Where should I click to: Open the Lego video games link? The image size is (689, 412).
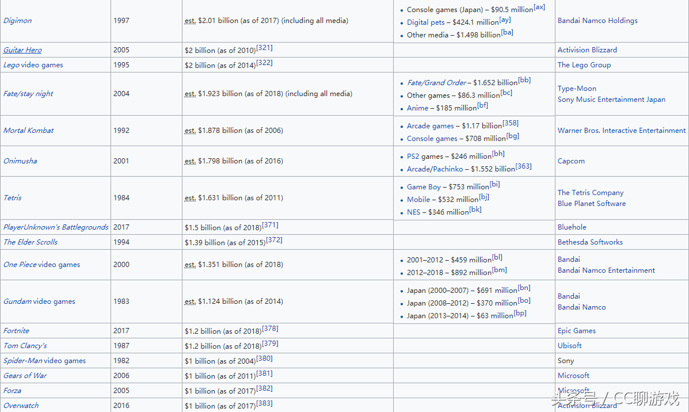[x=33, y=65]
